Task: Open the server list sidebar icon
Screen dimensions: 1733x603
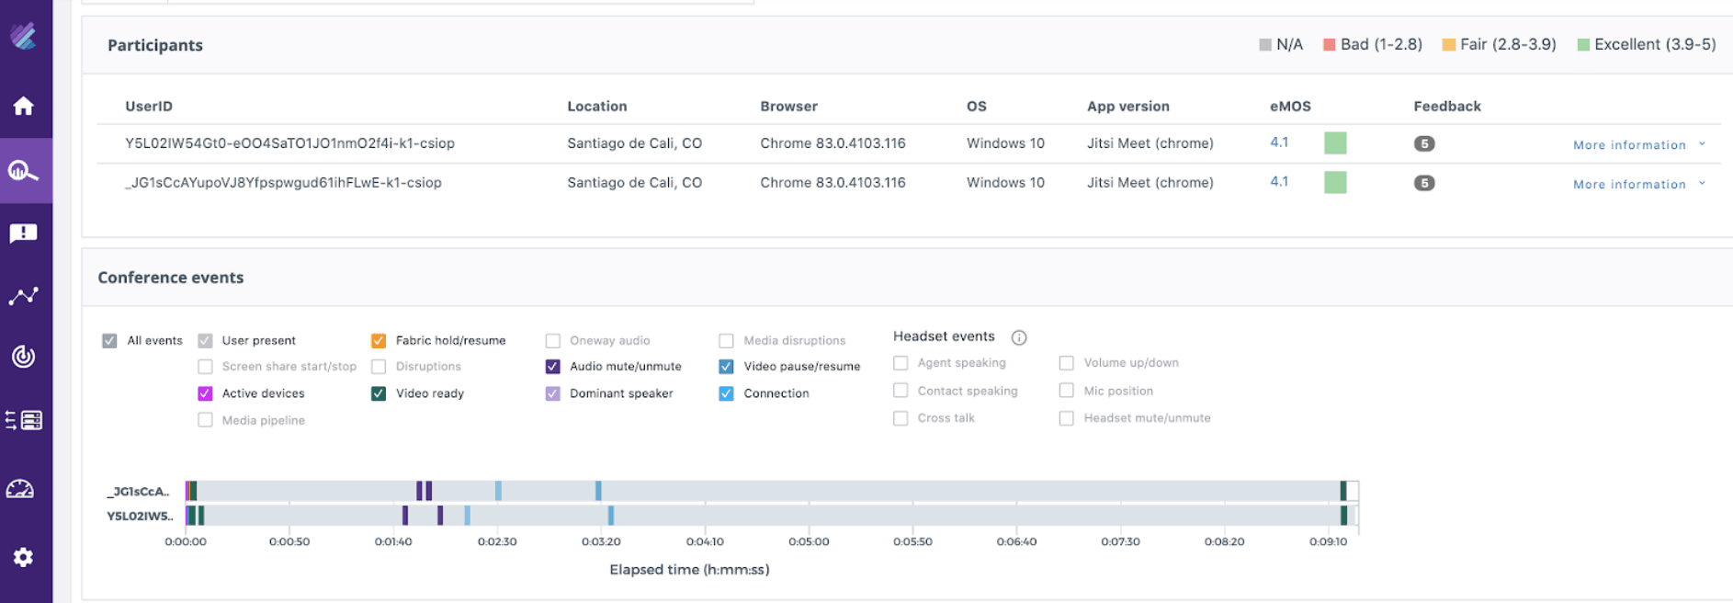Action: (x=24, y=420)
